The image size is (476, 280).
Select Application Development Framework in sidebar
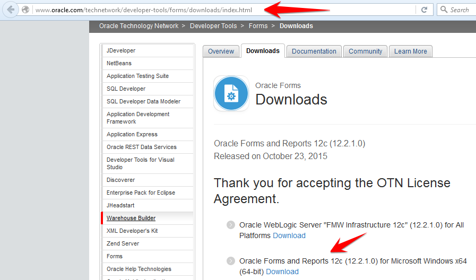tap(148, 118)
